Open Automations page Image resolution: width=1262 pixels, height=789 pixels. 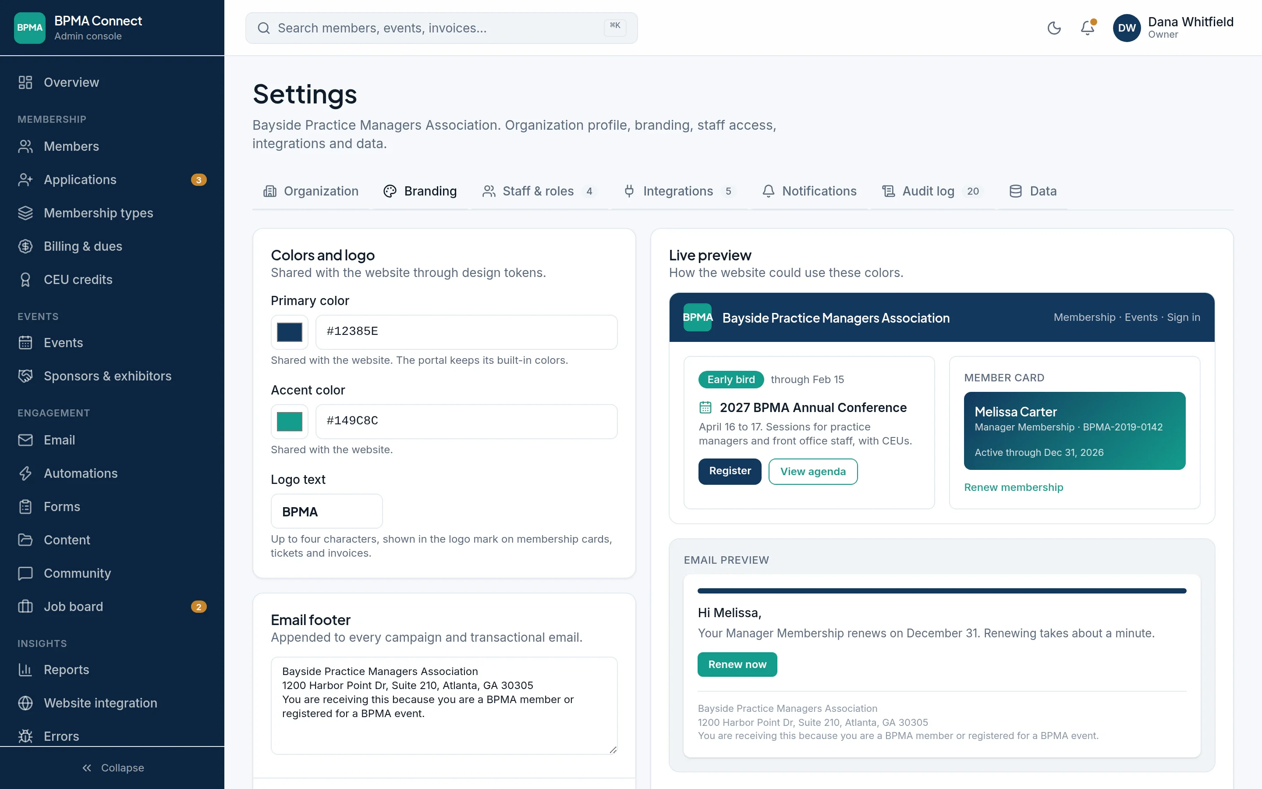(112, 473)
